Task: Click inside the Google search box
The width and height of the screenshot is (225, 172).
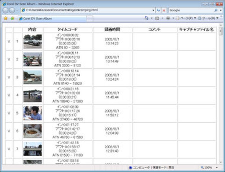Action: point(191,10)
